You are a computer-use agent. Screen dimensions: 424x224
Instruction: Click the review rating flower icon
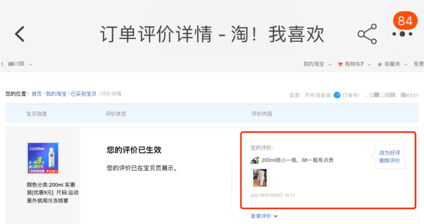coord(255,160)
